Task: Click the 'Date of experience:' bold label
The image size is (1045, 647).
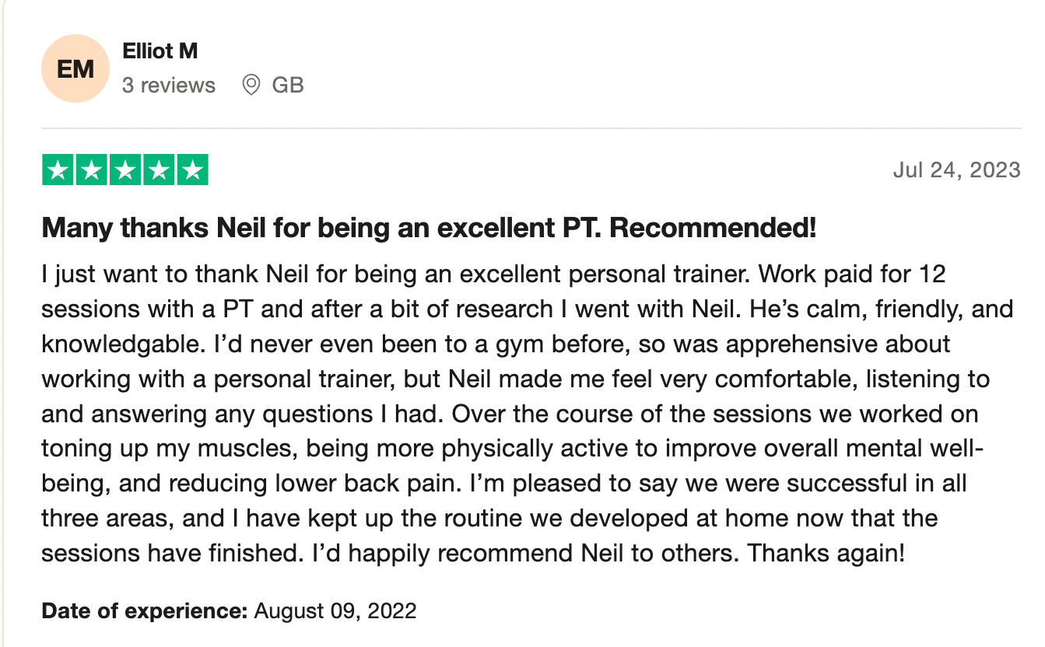Action: click(144, 610)
